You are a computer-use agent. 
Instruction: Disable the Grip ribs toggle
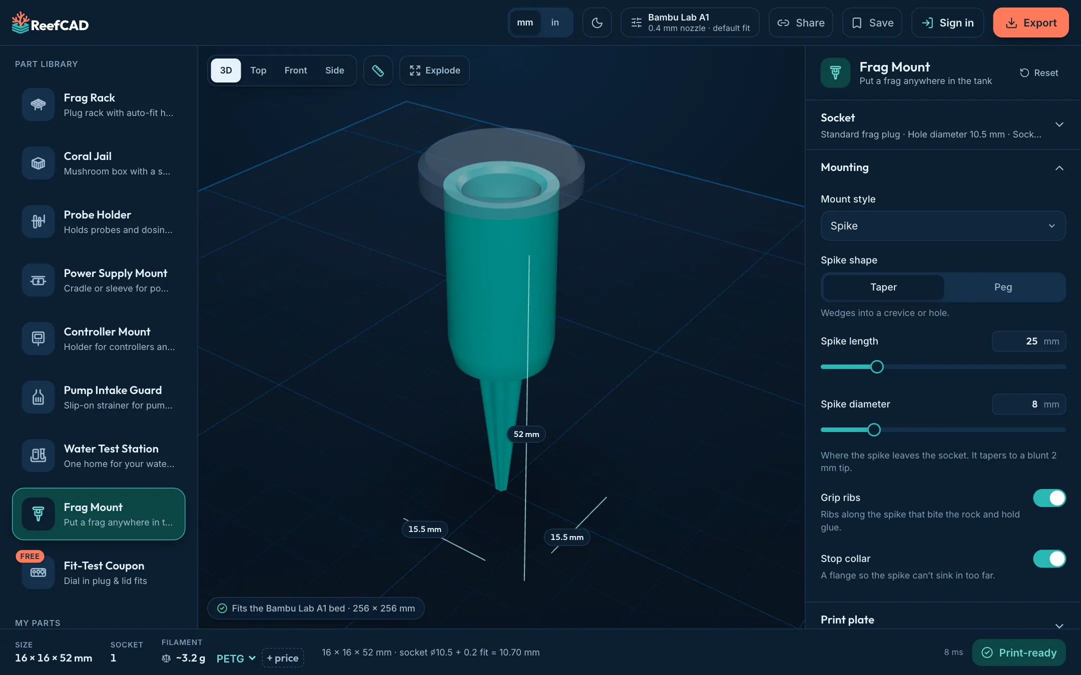tap(1049, 498)
